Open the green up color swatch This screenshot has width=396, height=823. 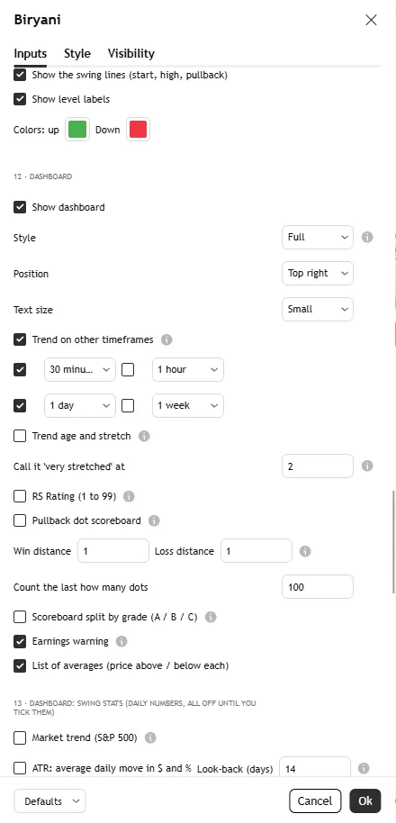77,130
